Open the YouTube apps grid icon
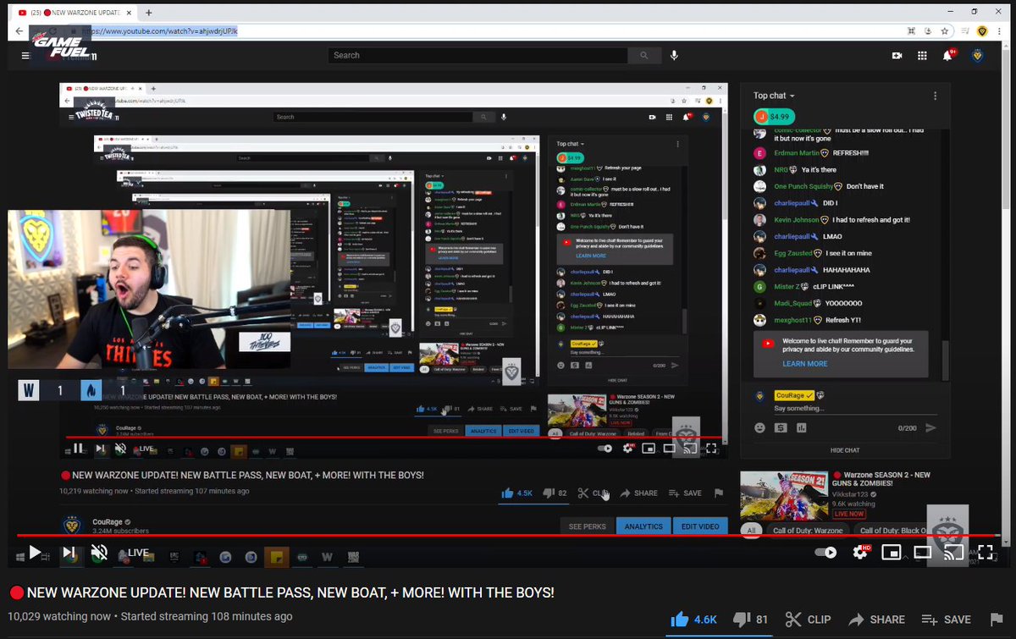 tap(922, 56)
